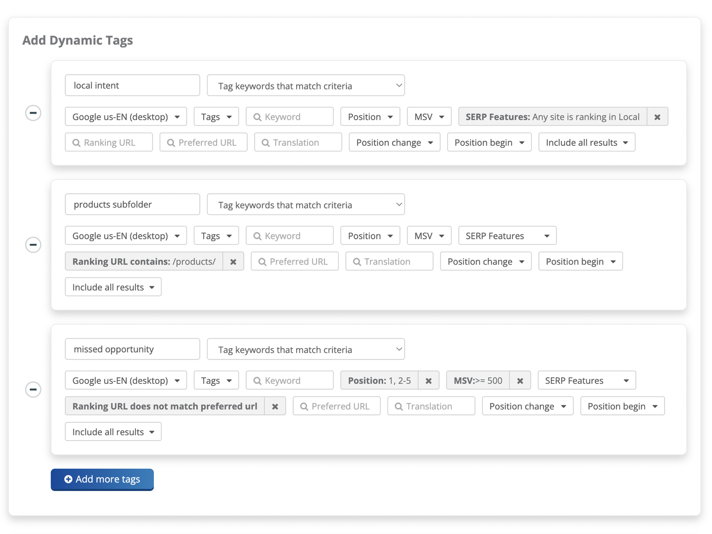
Task: Open Position begin dropdown in products subfolder row
Action: (x=580, y=262)
